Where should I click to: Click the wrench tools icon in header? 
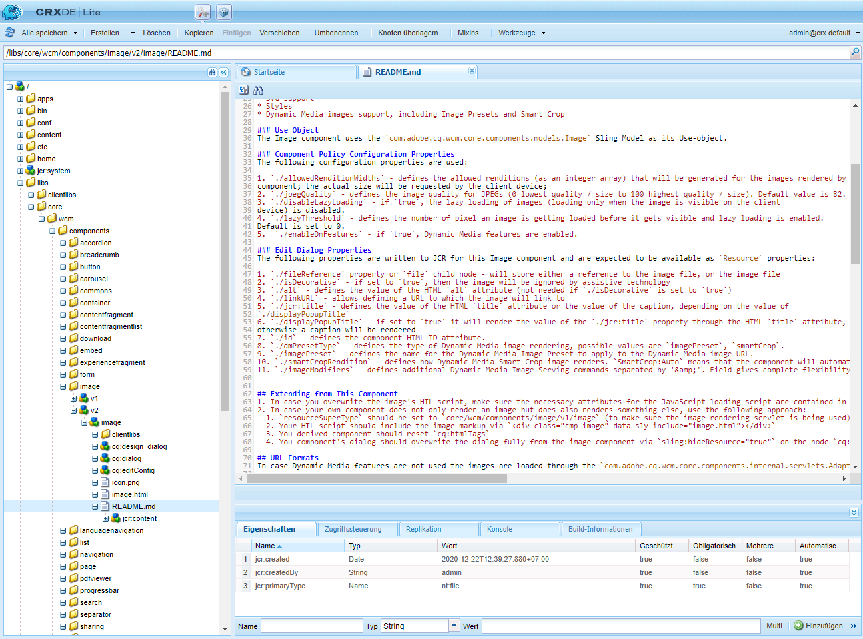(203, 12)
